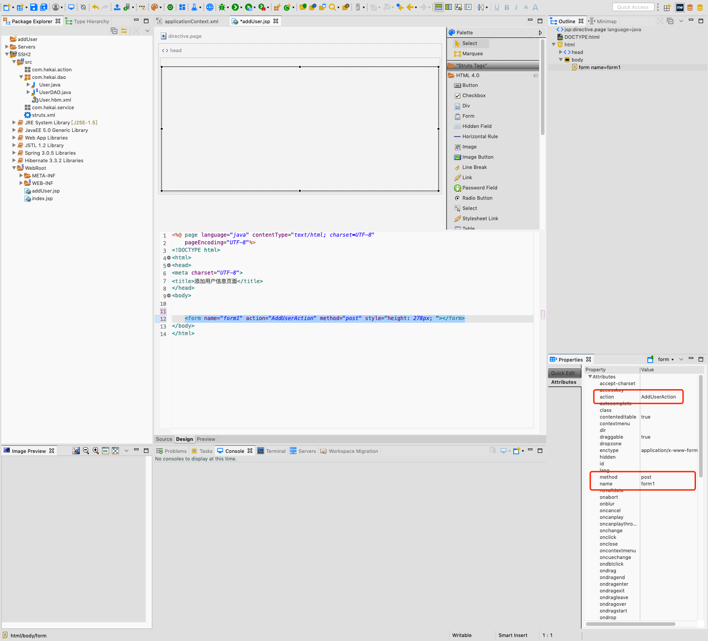
Task: Open the Struts Tags palette drawer
Action: [493, 66]
